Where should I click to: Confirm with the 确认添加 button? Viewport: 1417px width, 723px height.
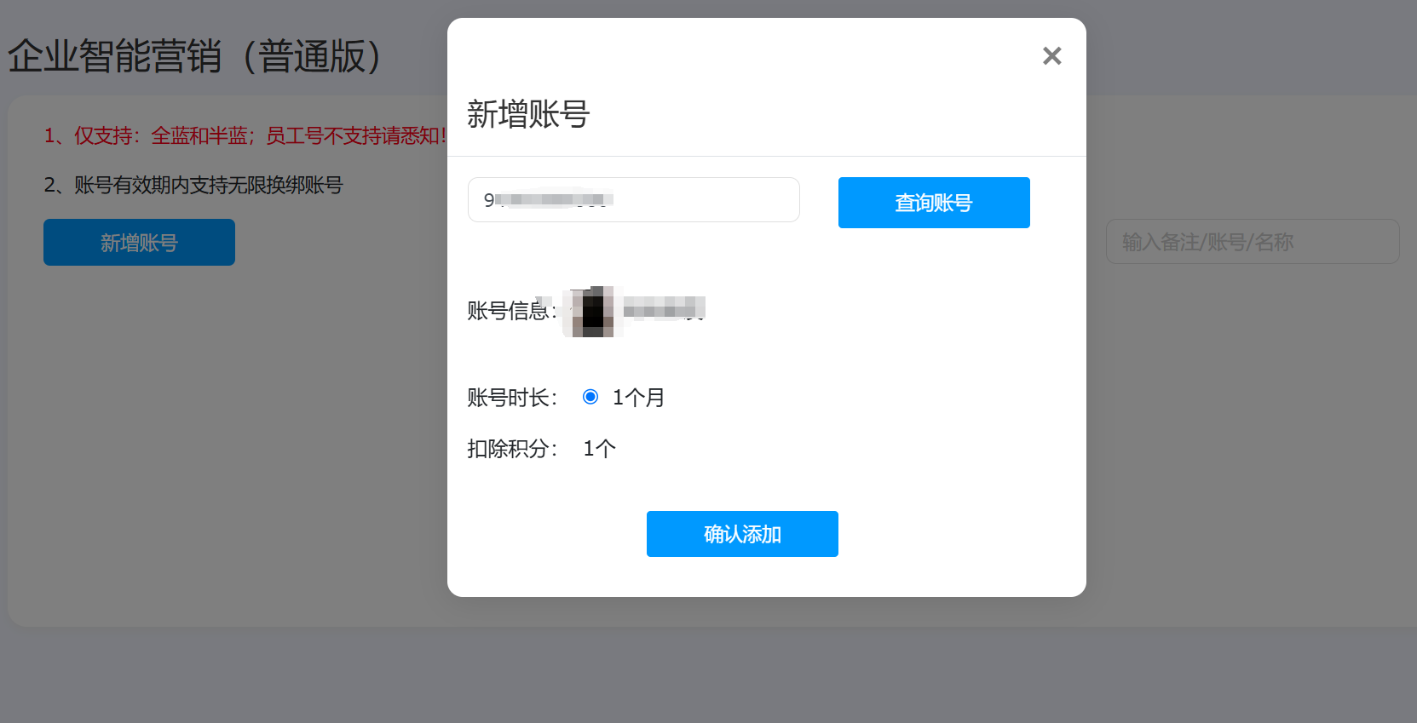742,534
